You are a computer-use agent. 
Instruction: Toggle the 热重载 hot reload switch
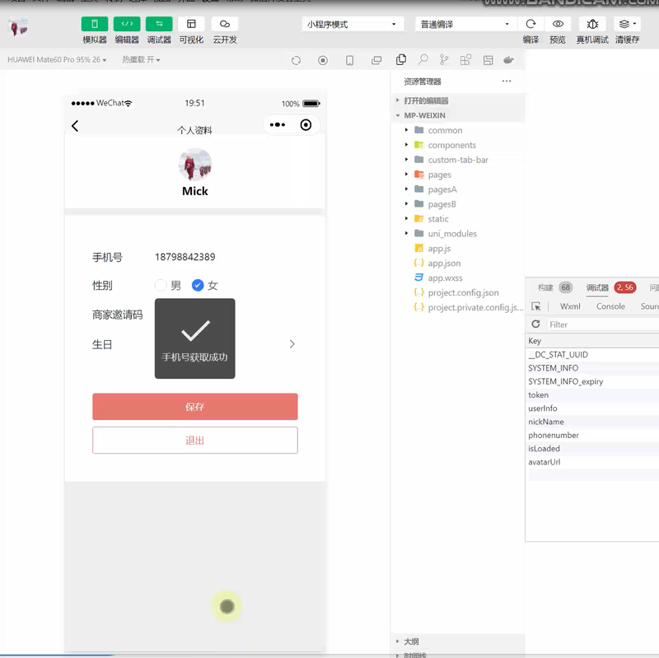(141, 60)
